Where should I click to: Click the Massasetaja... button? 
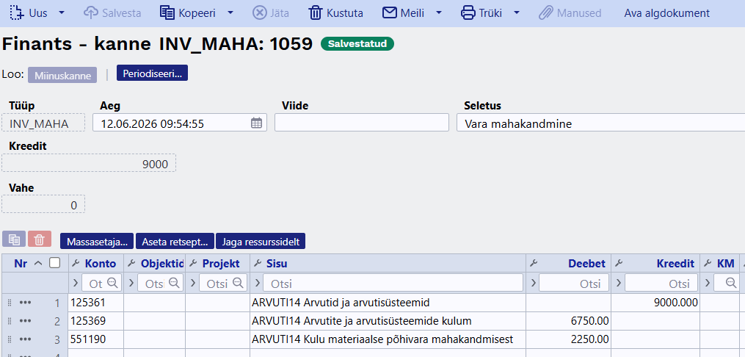click(x=97, y=242)
